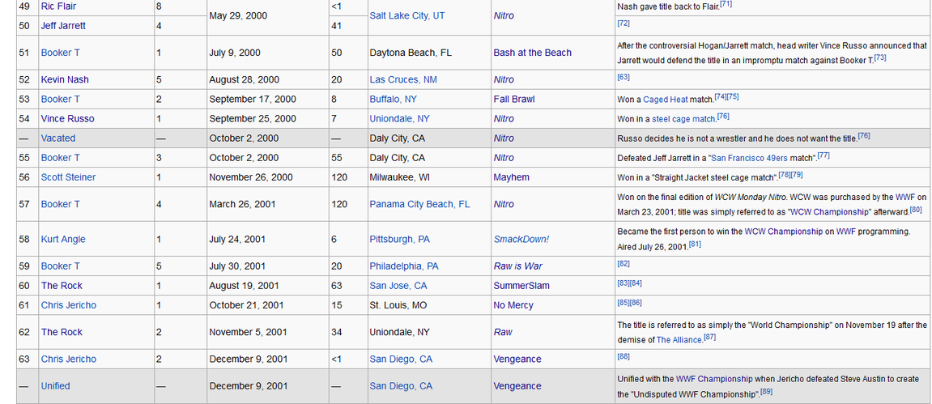
Task: Open San Diego, CA link in Unified row
Action: pos(401,386)
